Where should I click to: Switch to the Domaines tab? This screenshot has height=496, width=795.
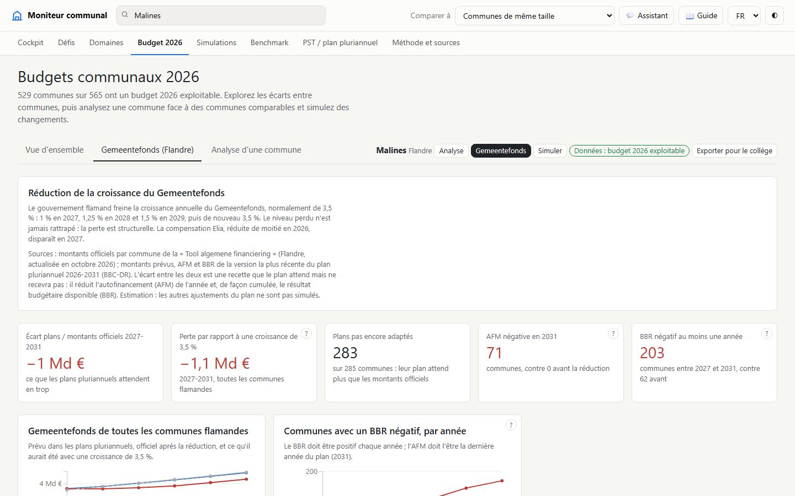pyautogui.click(x=106, y=42)
